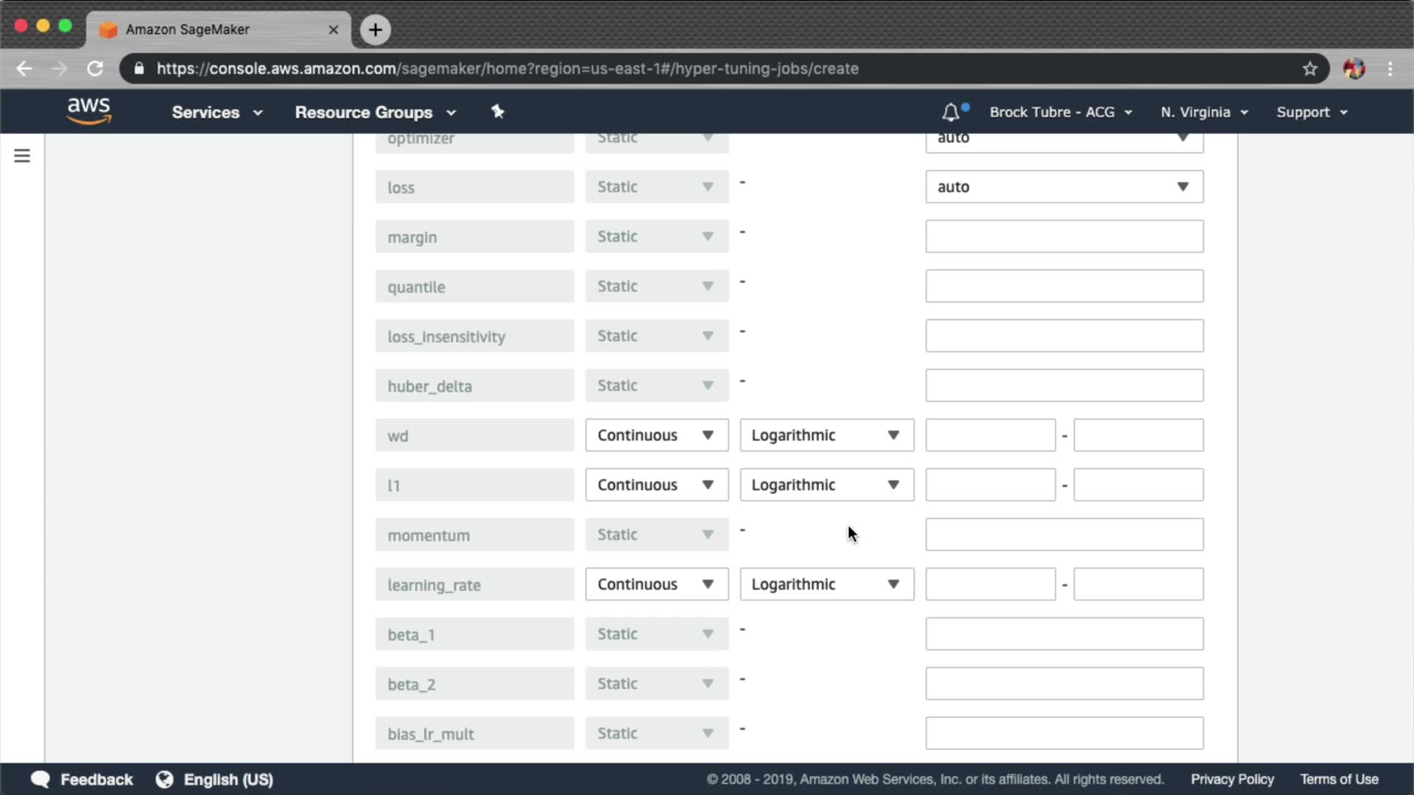Click the pin shortcuts icon in navbar
The width and height of the screenshot is (1414, 795).
click(x=498, y=112)
